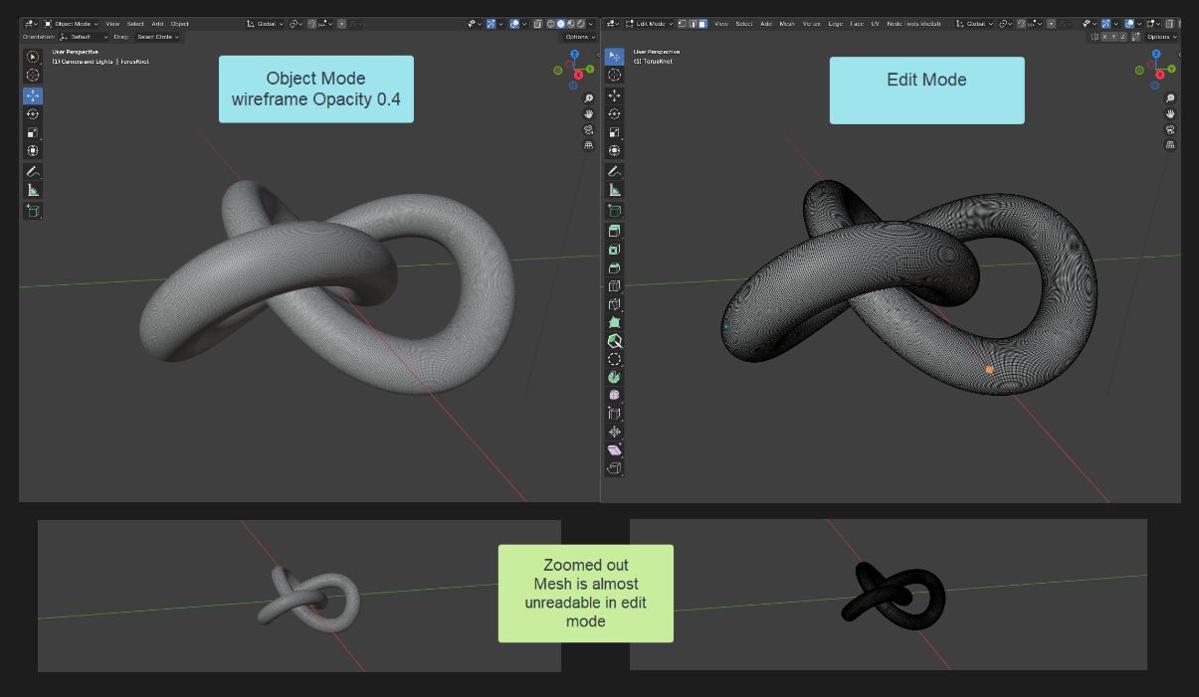The width and height of the screenshot is (1199, 697).
Task: Open Global orientation dropdown in Edit Mode viewport
Action: (975, 23)
